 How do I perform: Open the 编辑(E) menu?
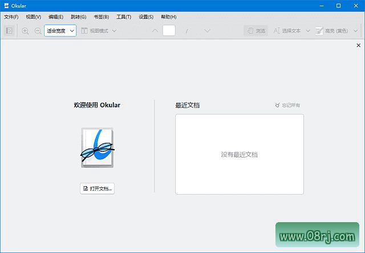[x=56, y=17]
